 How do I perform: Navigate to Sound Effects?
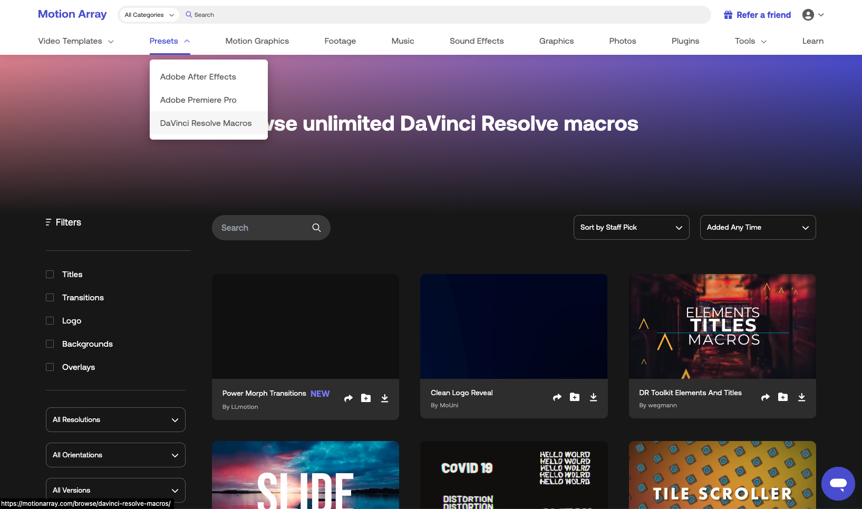(477, 41)
